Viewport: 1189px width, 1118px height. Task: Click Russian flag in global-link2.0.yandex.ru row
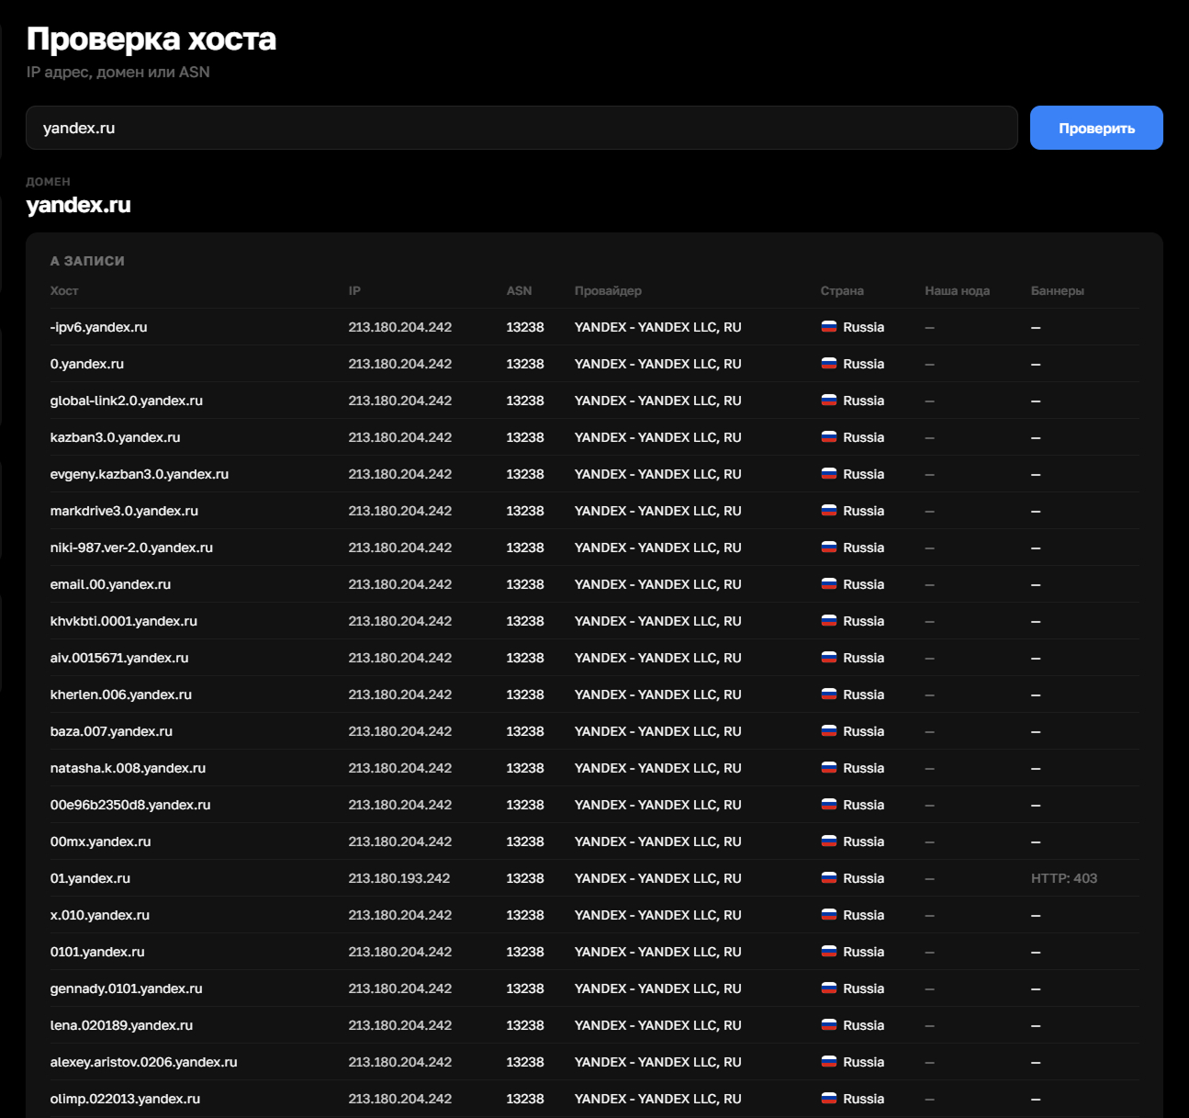(829, 401)
